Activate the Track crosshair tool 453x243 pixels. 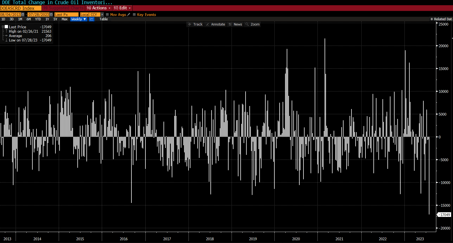click(x=195, y=24)
